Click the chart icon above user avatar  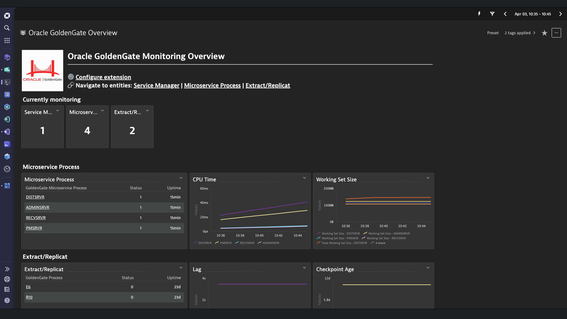tap(7, 289)
